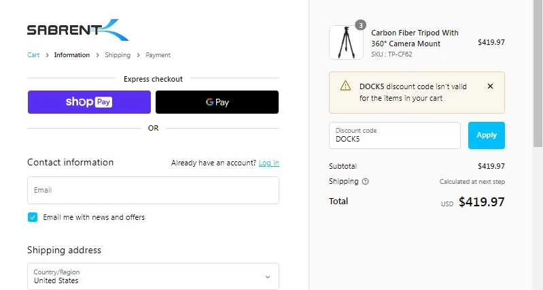The image size is (543, 290).
Task: Go back to Cart breadcrumb
Action: [33, 55]
